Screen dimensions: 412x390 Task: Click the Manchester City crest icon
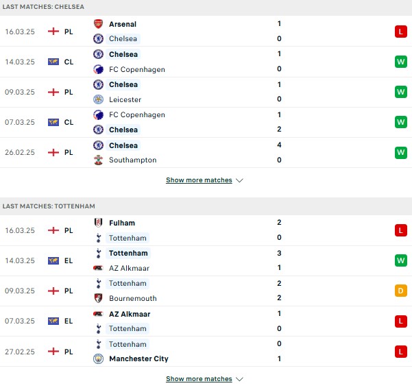(98, 358)
